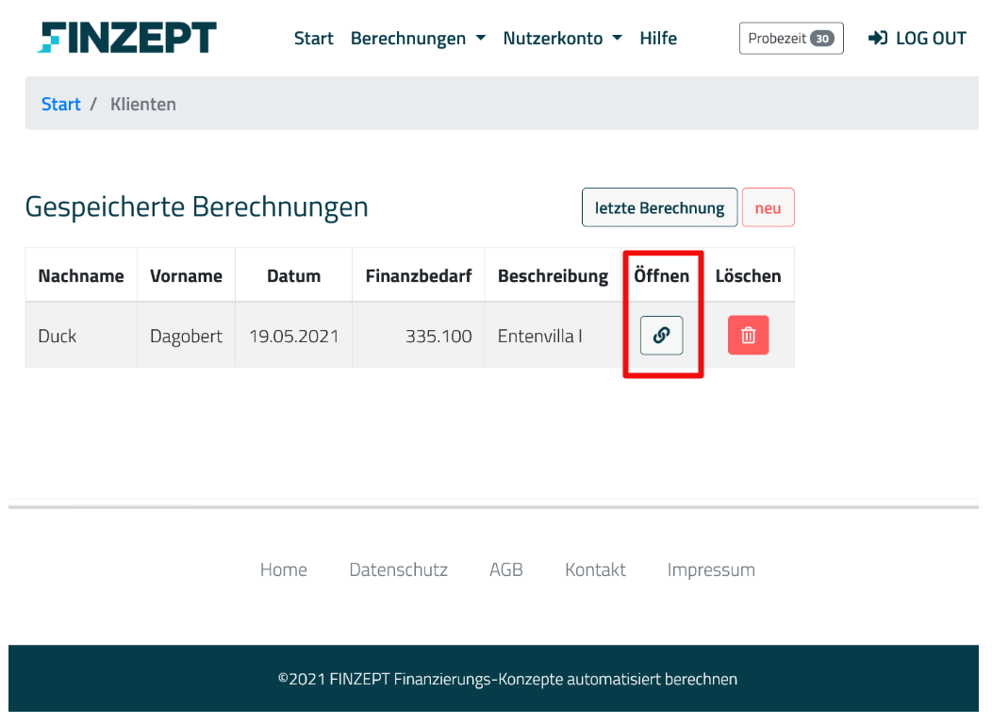This screenshot has height=725, width=992.
Task: Follow the Start breadcrumb link
Action: [x=61, y=104]
